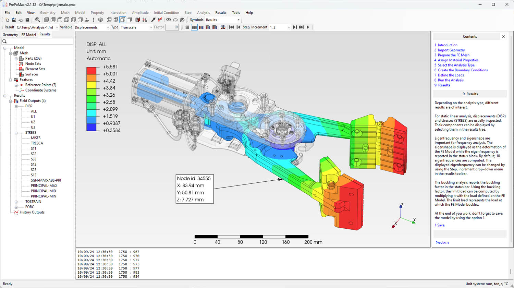The width and height of the screenshot is (514, 288).
Task: Select the section view cut icon
Action: click(137, 20)
